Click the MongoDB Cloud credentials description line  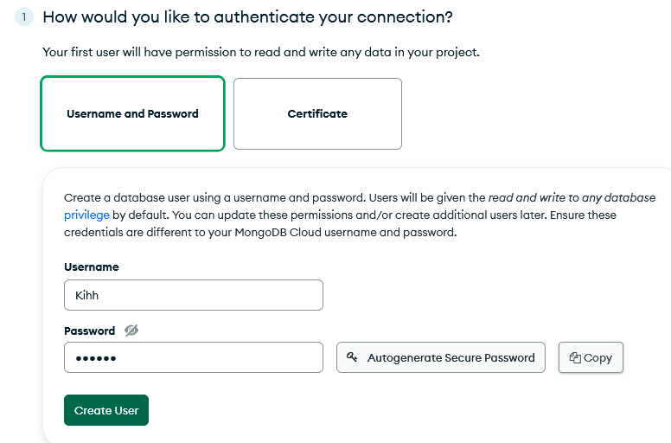click(260, 233)
